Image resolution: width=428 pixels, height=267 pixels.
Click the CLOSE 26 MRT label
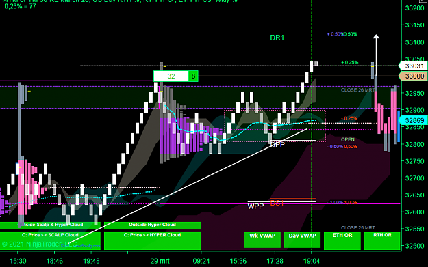tap(358, 90)
